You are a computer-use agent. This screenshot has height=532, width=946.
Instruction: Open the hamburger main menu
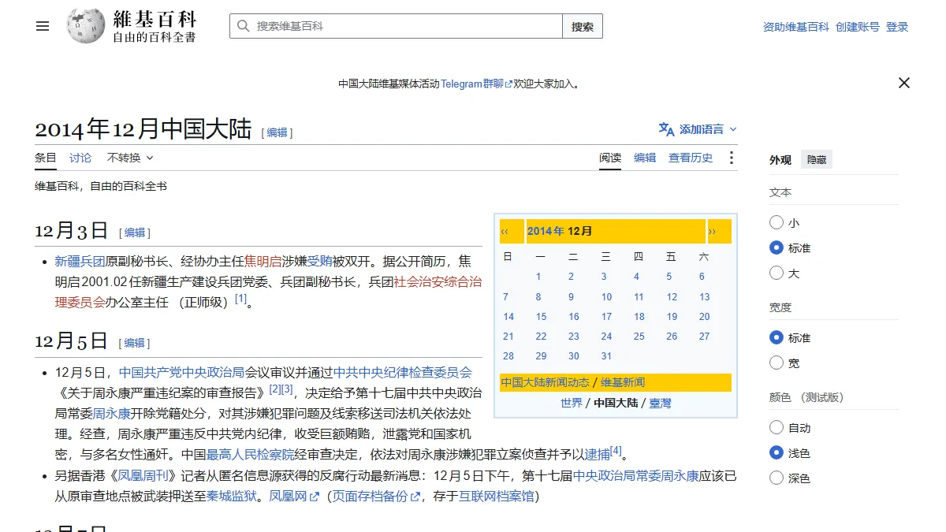pyautogui.click(x=43, y=26)
